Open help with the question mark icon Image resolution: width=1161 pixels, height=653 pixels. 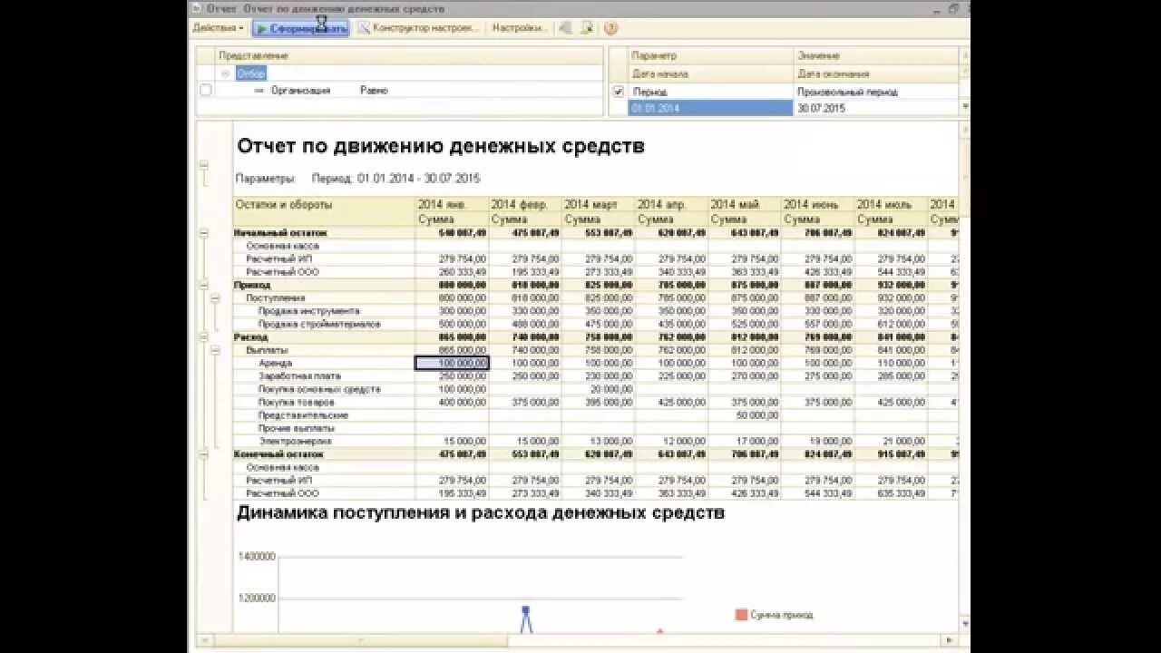(x=610, y=28)
